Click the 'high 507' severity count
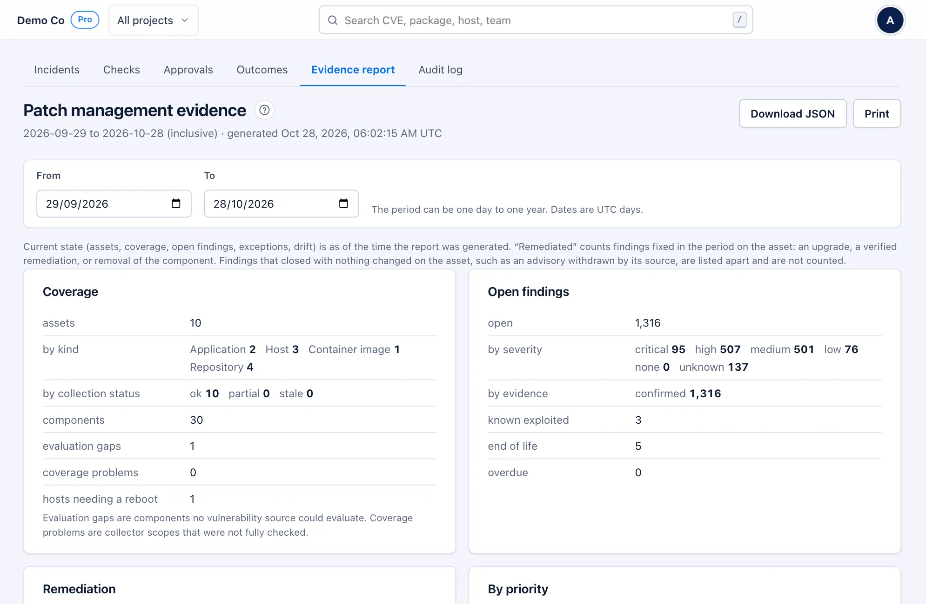Screen dimensions: 926x604 point(718,349)
